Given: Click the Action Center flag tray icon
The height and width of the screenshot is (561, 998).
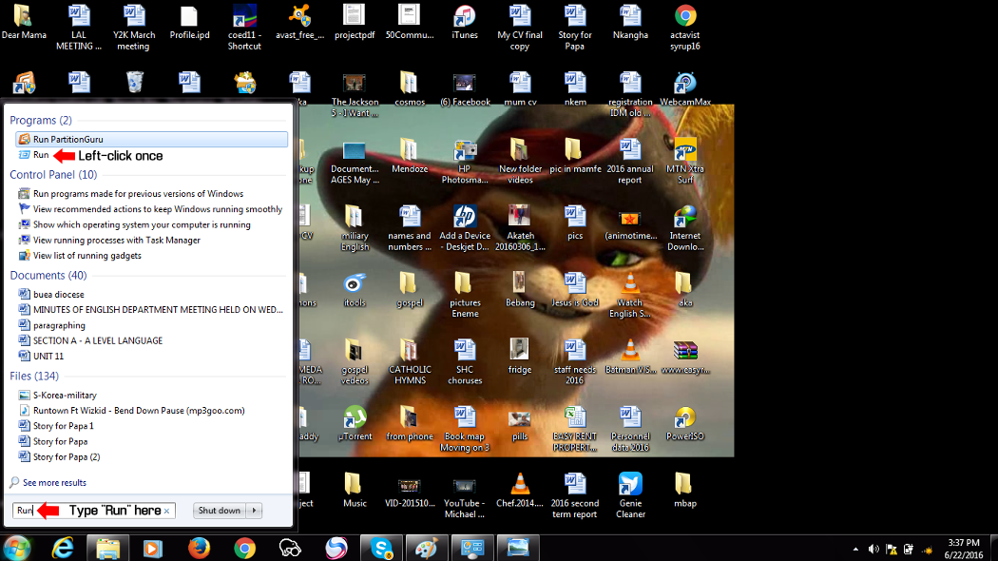Looking at the screenshot, I should click(x=892, y=549).
